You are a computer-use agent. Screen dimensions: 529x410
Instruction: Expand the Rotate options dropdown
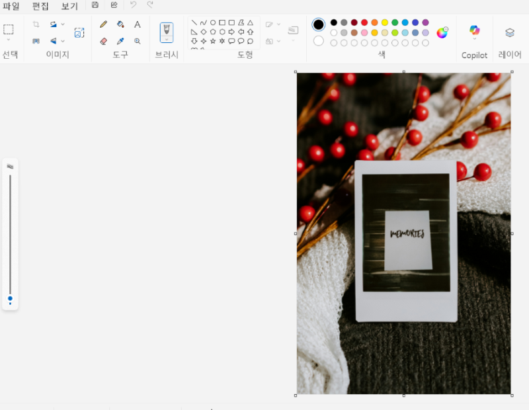pos(63,24)
